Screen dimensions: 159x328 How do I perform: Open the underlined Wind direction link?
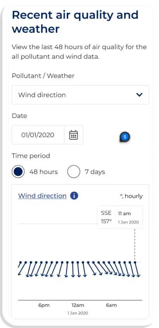point(42,196)
